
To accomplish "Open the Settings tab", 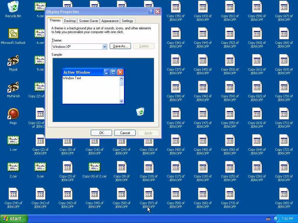I will point(127,21).
